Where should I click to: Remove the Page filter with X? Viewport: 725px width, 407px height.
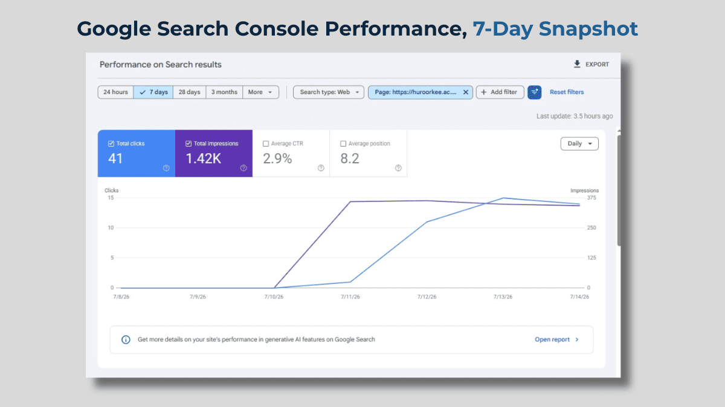tap(466, 92)
